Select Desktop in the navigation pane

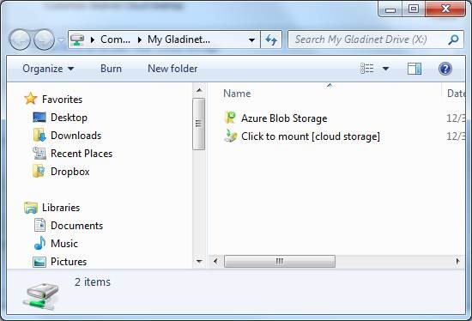[x=69, y=118]
